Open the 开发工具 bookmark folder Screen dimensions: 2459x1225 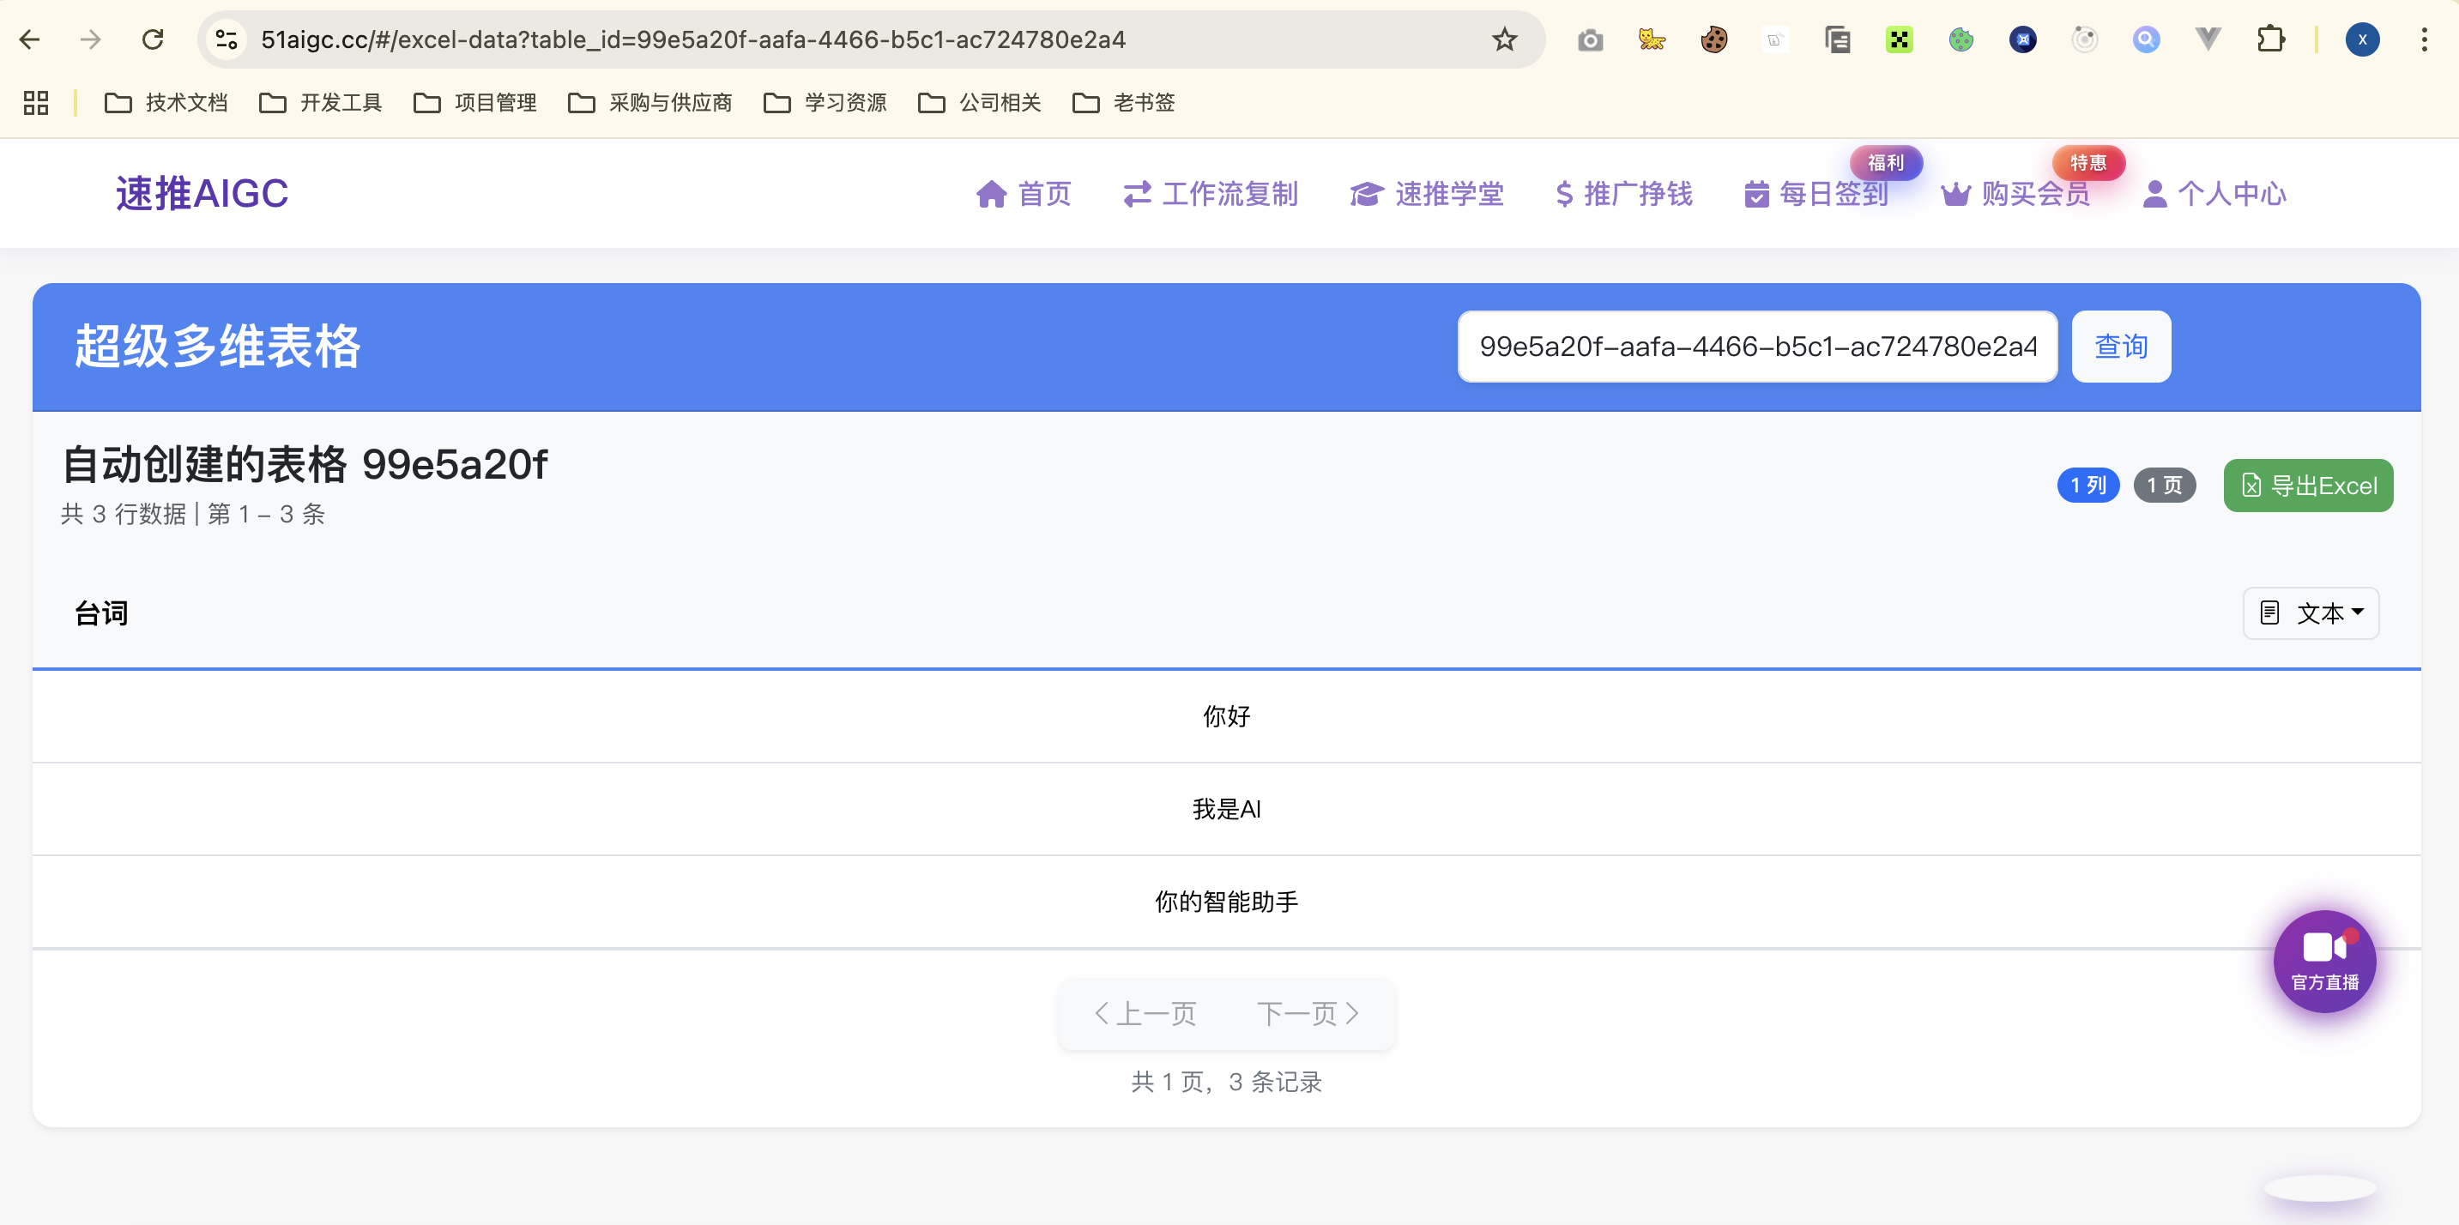pyautogui.click(x=321, y=102)
